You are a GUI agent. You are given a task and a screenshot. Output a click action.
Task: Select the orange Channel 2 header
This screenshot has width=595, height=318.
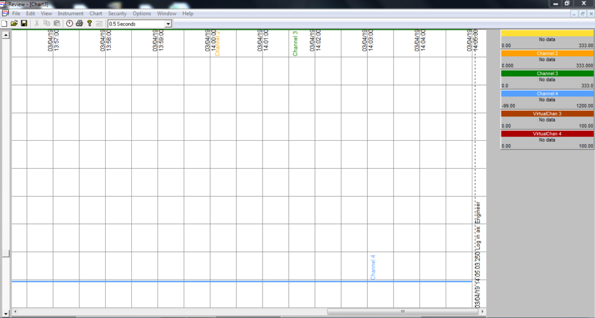(x=547, y=53)
